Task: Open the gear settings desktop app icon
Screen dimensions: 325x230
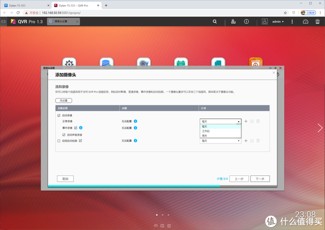Action: pos(69,63)
